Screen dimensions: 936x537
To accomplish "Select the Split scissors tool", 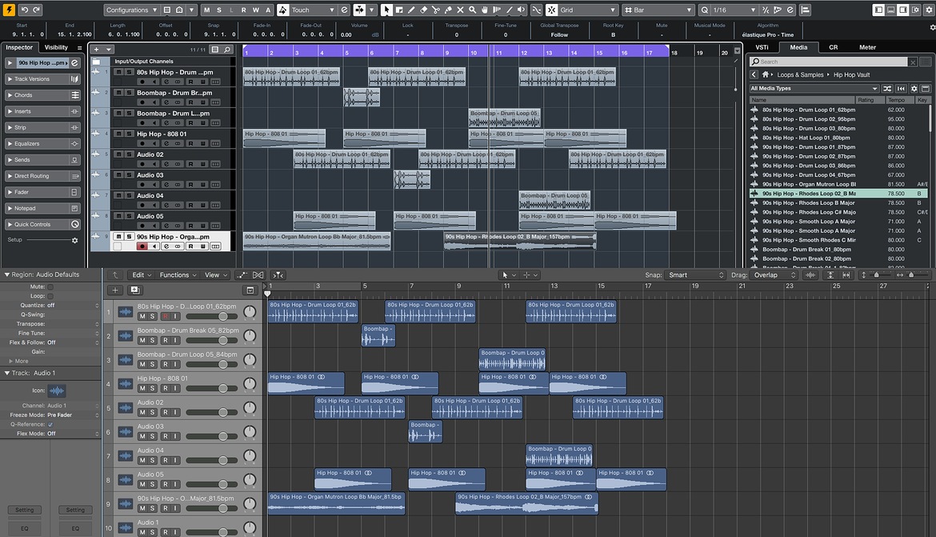I will click(x=436, y=10).
